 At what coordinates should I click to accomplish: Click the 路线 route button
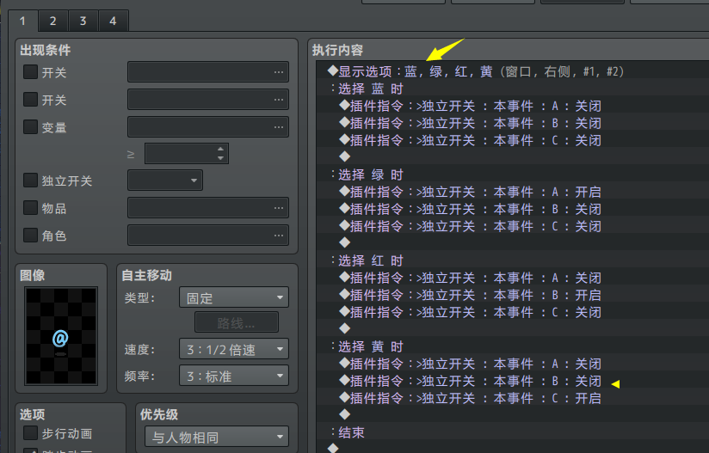(236, 323)
